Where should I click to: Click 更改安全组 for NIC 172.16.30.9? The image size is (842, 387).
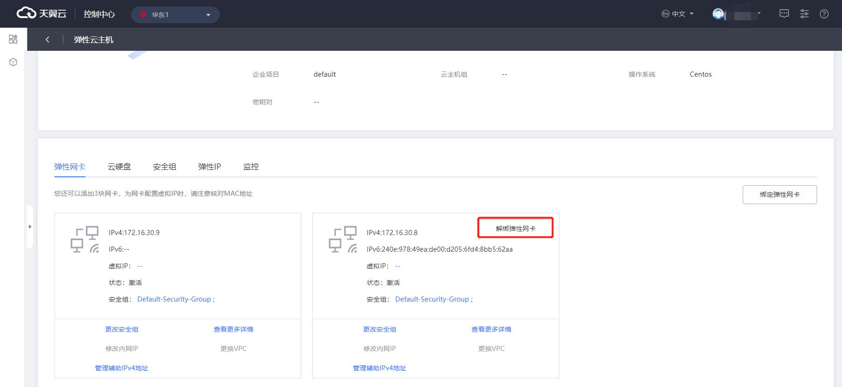pyautogui.click(x=121, y=329)
